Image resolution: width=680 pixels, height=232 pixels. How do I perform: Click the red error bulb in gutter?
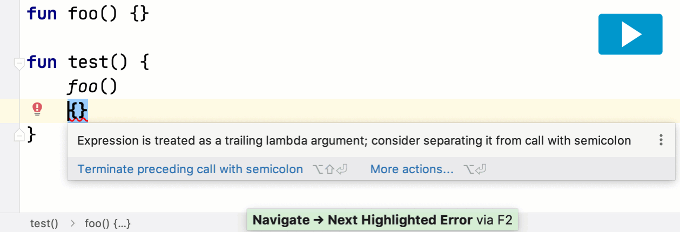(37, 110)
